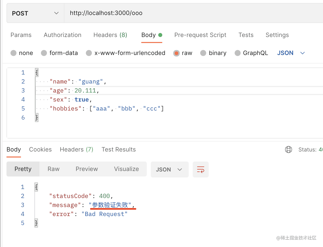Click the globe network icon near Status
The width and height of the screenshot is (323, 247).
coord(288,149)
